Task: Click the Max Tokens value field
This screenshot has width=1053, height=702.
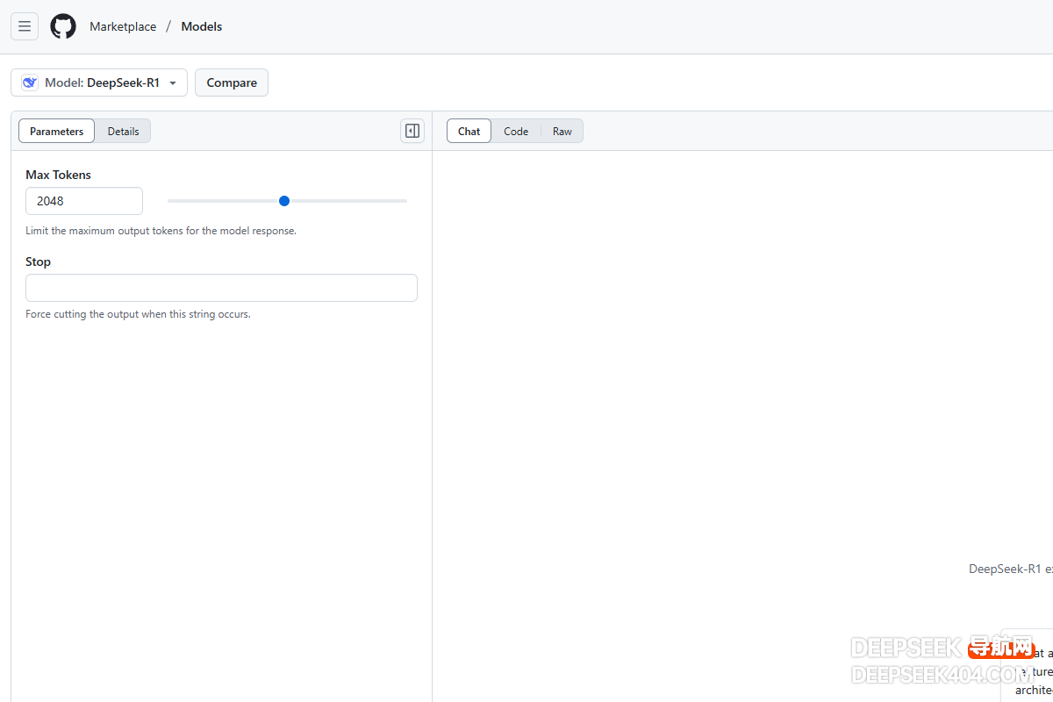Action: tap(84, 201)
